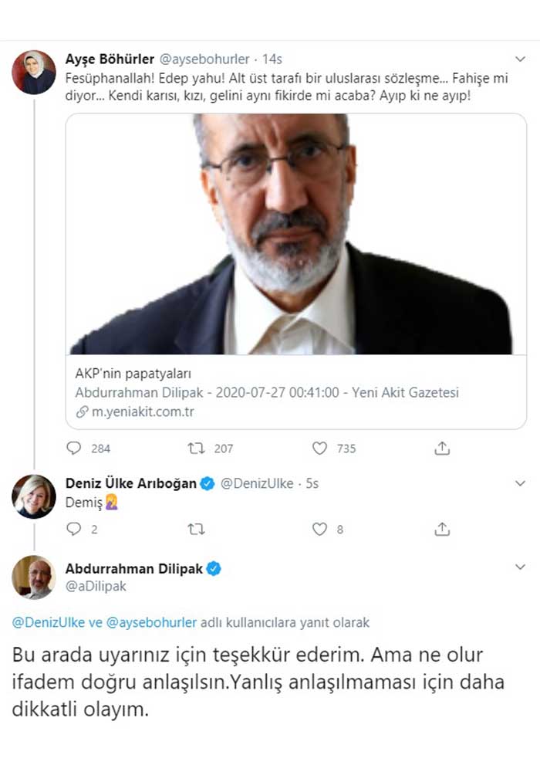The height and width of the screenshot is (772, 540).
Task: Open dropdown on Abdurrahman Dilipak's tweet
Action: pos(521,567)
